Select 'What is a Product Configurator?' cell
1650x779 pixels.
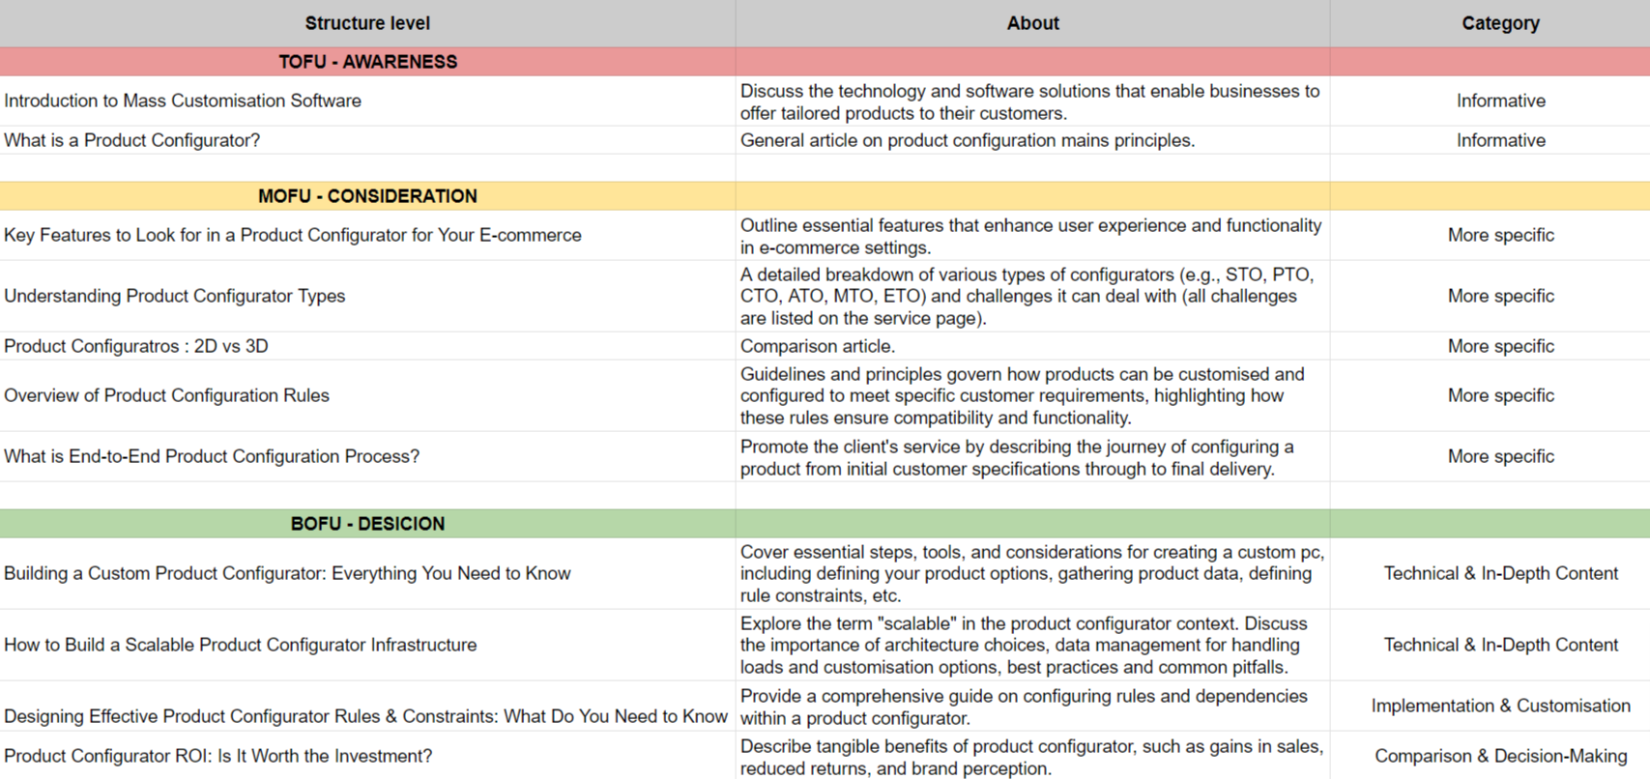[132, 140]
